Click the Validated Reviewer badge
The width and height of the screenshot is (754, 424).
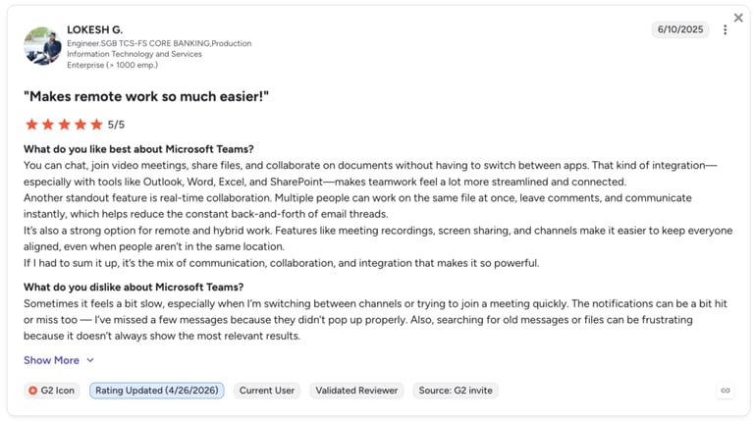[x=356, y=391]
